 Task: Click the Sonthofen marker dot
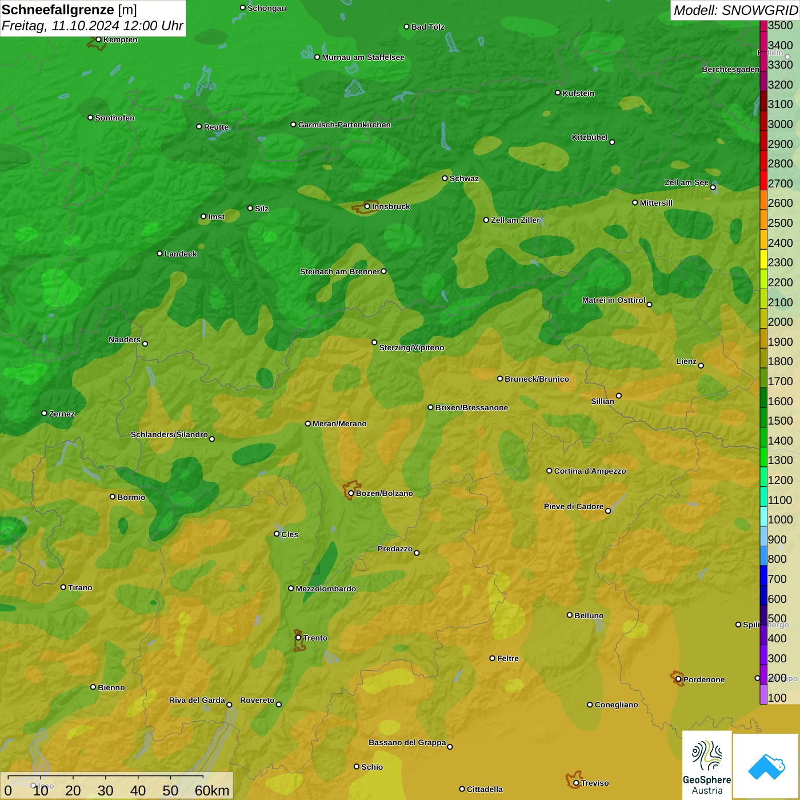90,117
